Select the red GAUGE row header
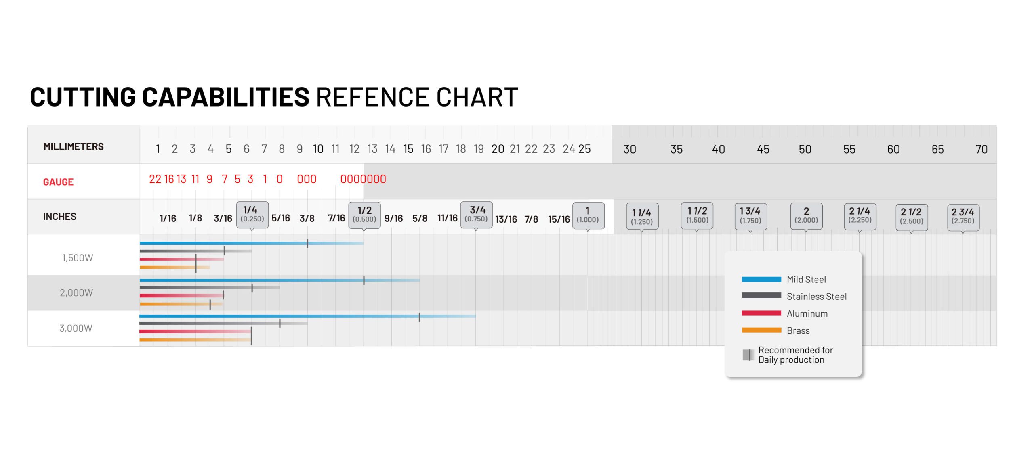Image resolution: width=1034 pixels, height=449 pixels. [x=58, y=182]
